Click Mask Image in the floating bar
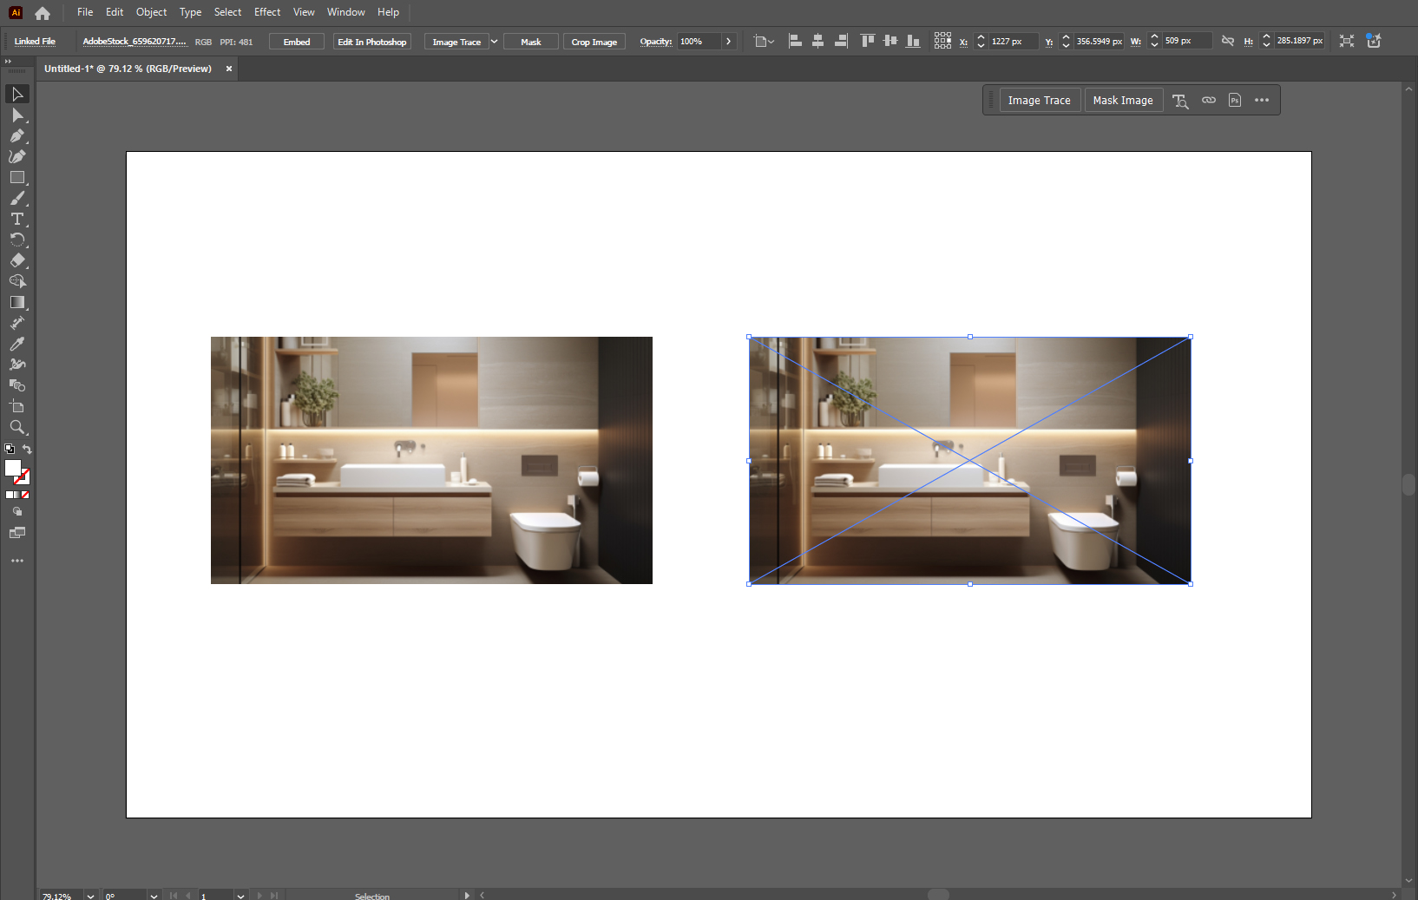 point(1123,101)
